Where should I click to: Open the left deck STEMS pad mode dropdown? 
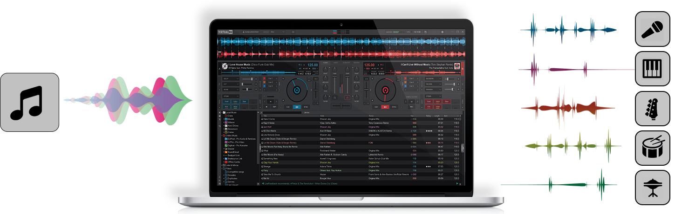coord(231,96)
